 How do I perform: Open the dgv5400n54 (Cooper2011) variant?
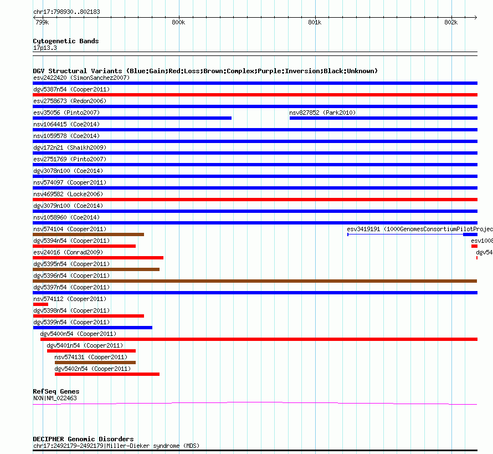[78, 334]
